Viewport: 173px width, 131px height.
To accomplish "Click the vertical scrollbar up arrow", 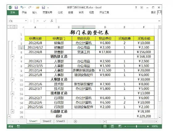I will coord(160,27).
